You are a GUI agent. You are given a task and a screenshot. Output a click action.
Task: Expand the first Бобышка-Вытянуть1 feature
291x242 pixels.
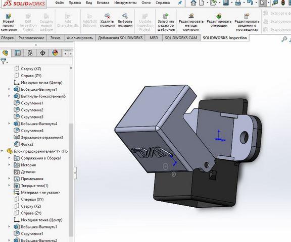9,89
